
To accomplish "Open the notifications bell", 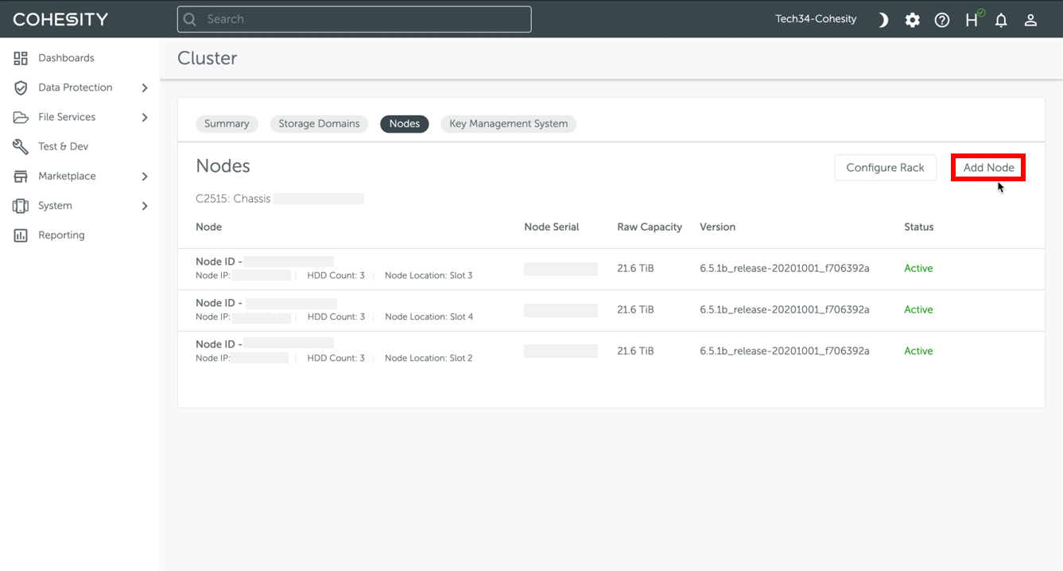I will (1001, 20).
